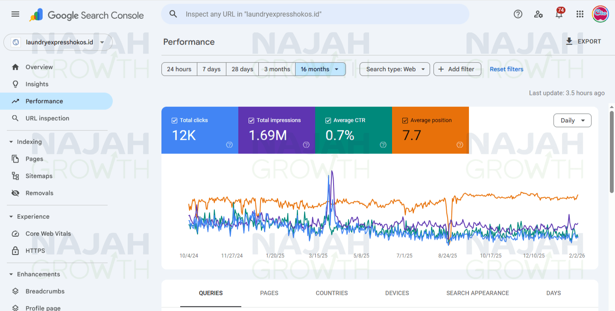The width and height of the screenshot is (615, 311).
Task: Click the Total clicks metric card
Action: click(200, 130)
